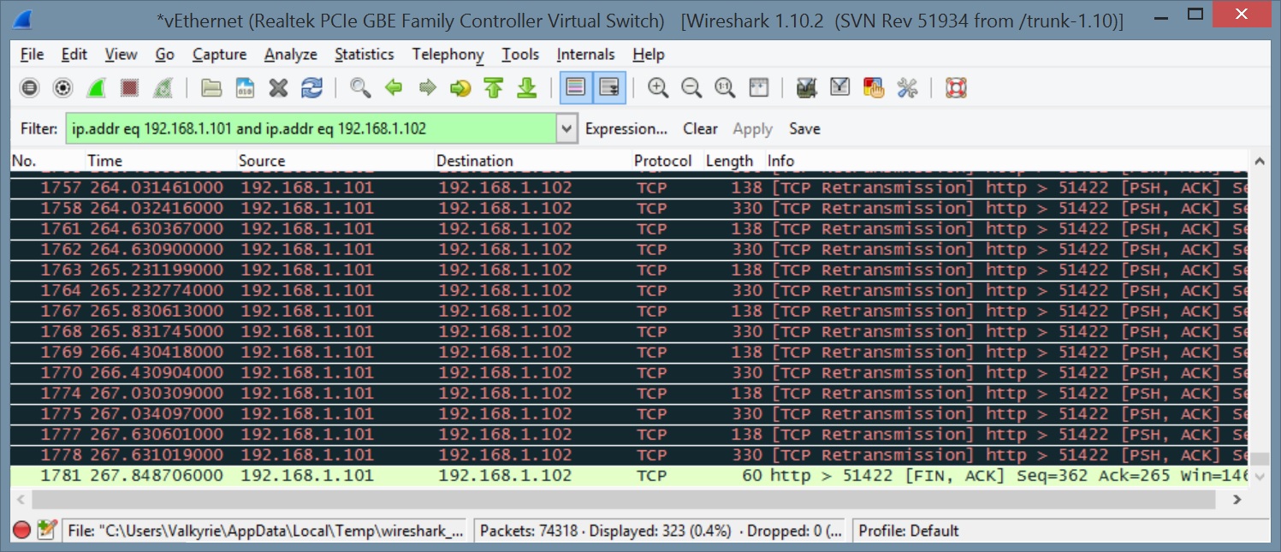This screenshot has width=1281, height=552.
Task: Open the Edit menu
Action: pyautogui.click(x=74, y=54)
